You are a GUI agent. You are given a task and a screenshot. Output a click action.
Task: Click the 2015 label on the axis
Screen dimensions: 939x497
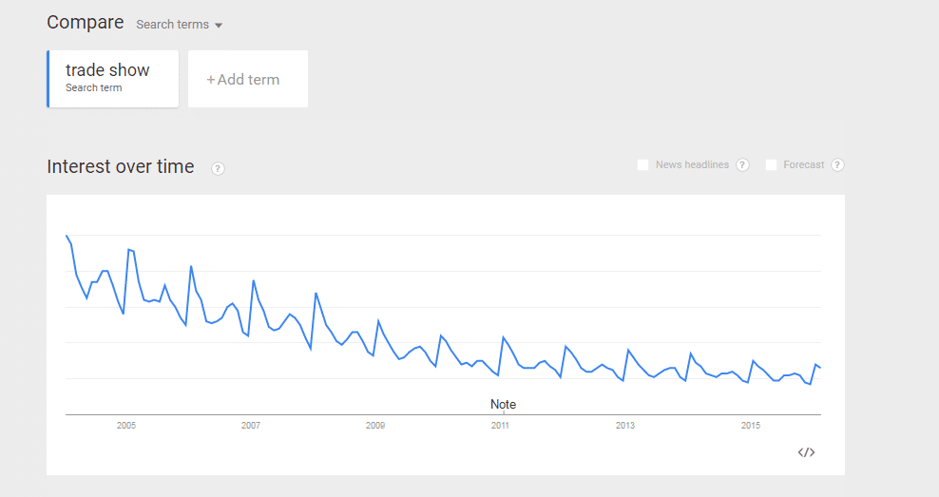point(751,425)
